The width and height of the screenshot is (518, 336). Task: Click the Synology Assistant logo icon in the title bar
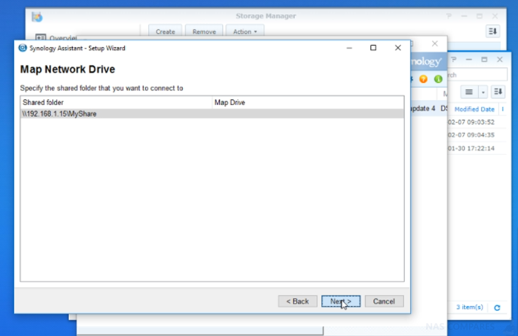pyautogui.click(x=23, y=48)
